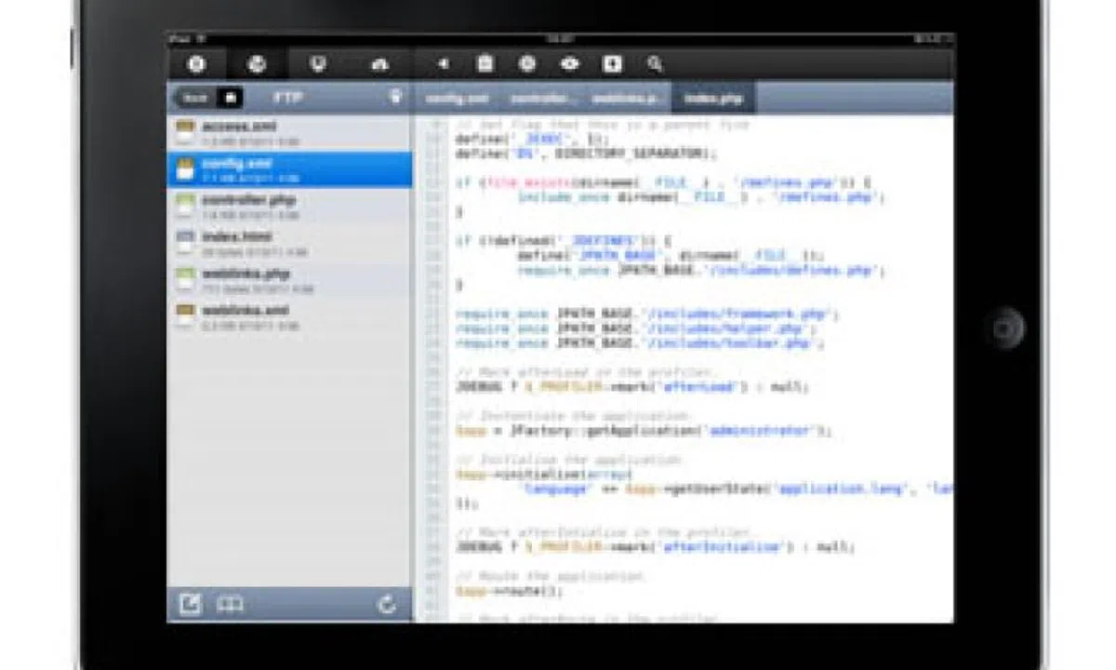1116x670 pixels.
Task: Tap the round gear icon in editor toolbar
Action: click(x=527, y=64)
